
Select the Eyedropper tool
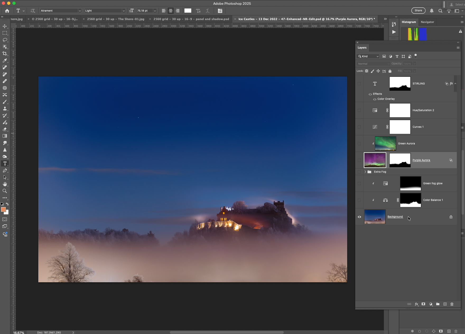(x=5, y=60)
